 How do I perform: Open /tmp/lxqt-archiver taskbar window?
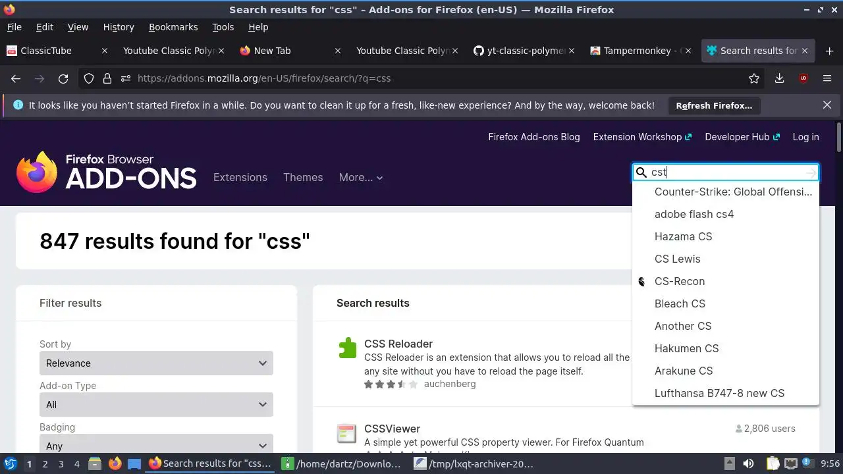coord(474,463)
